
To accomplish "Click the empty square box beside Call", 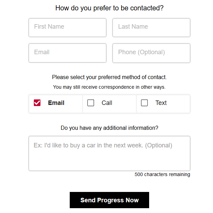I will tap(91, 103).
